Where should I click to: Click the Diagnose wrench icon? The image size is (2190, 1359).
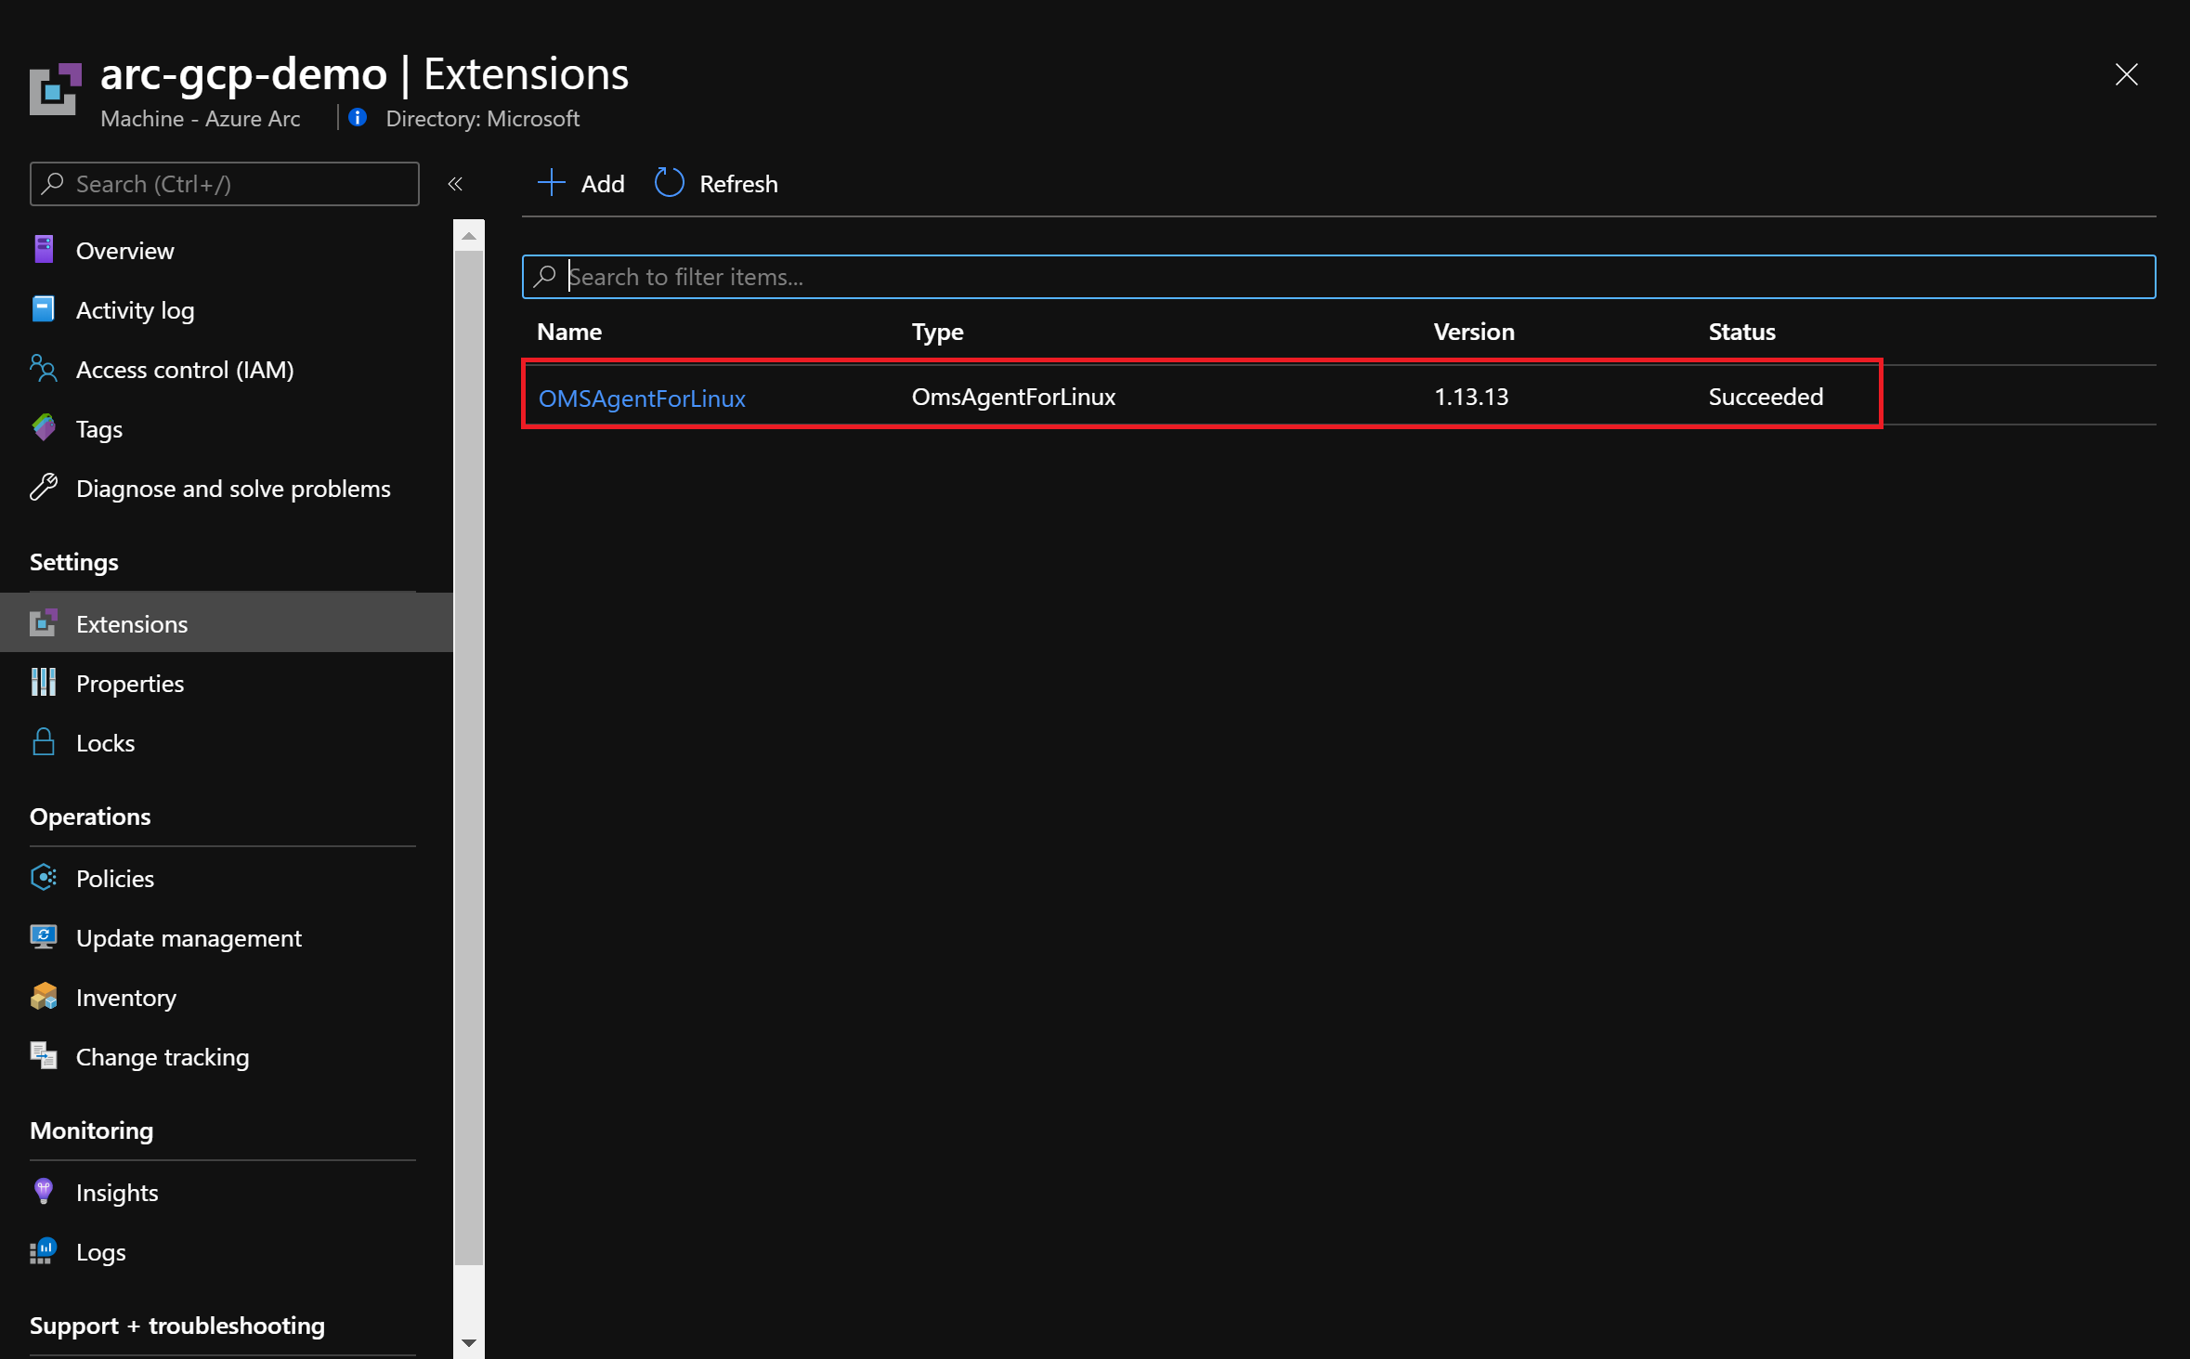pos(44,488)
